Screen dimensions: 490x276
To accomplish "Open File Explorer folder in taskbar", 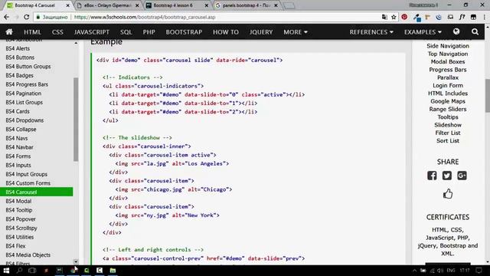I will 113,271.
